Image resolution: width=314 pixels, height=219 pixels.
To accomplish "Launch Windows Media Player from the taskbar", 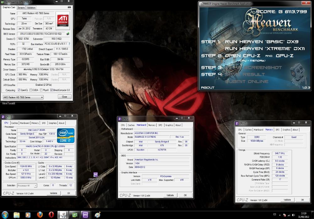I will pyautogui.click(x=28, y=215).
